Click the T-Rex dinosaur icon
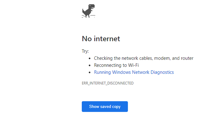217x118 pixels. (x=88, y=11)
